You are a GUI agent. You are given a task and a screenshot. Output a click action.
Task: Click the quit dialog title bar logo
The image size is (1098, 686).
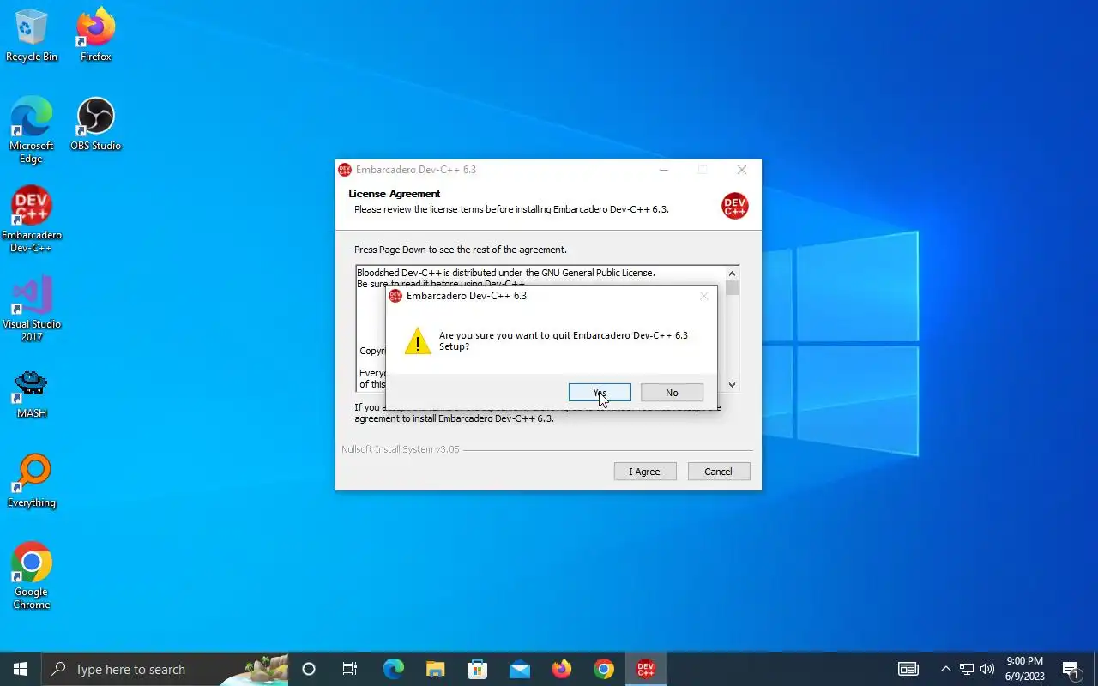pos(395,296)
